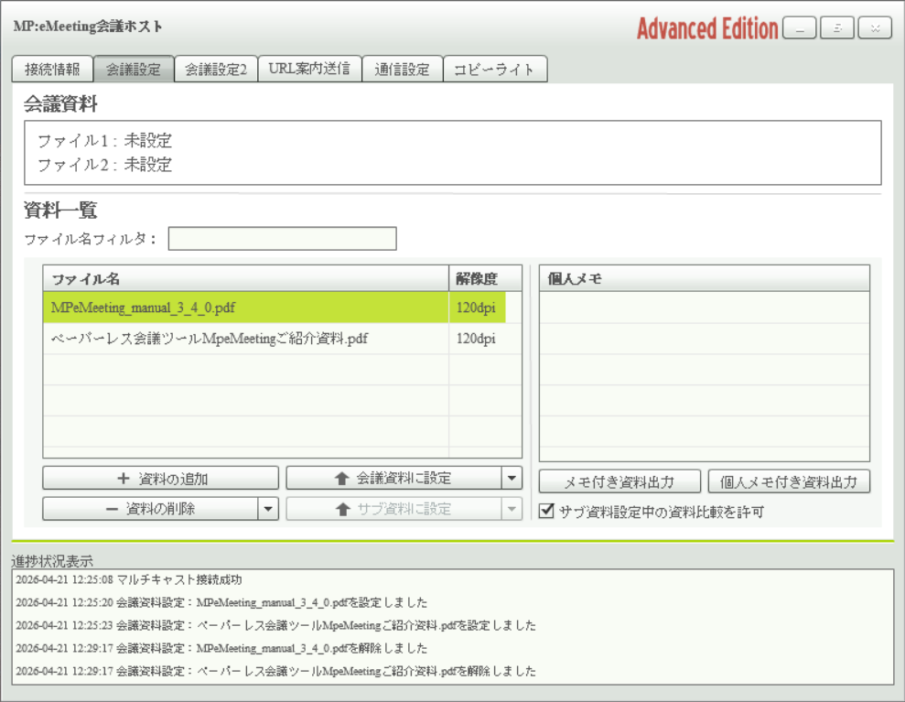Click the 個人メモ付き資料出力 button
Screen dimensions: 905x702
tap(788, 481)
